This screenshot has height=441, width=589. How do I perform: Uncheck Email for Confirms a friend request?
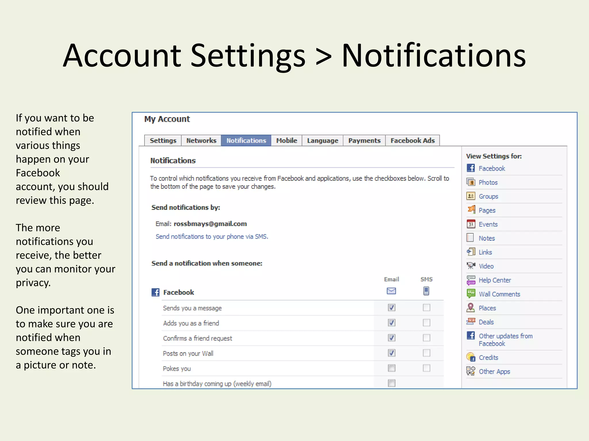(x=391, y=338)
